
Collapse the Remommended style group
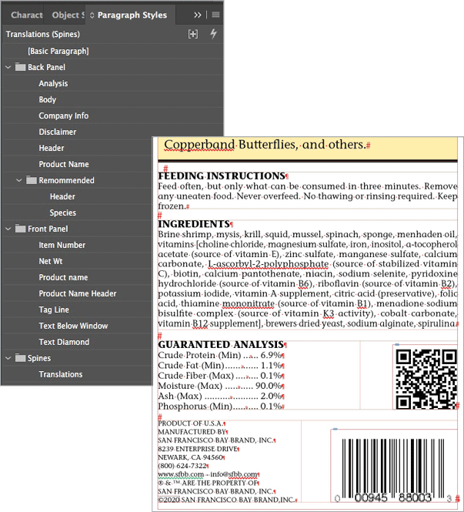[x=19, y=180]
